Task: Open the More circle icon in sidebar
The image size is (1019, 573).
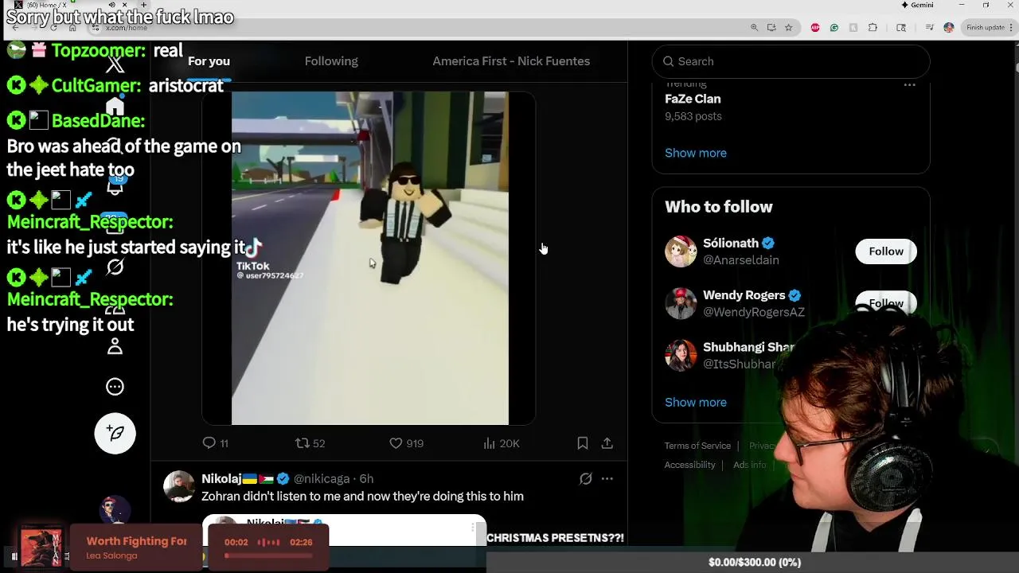Action: [115, 387]
